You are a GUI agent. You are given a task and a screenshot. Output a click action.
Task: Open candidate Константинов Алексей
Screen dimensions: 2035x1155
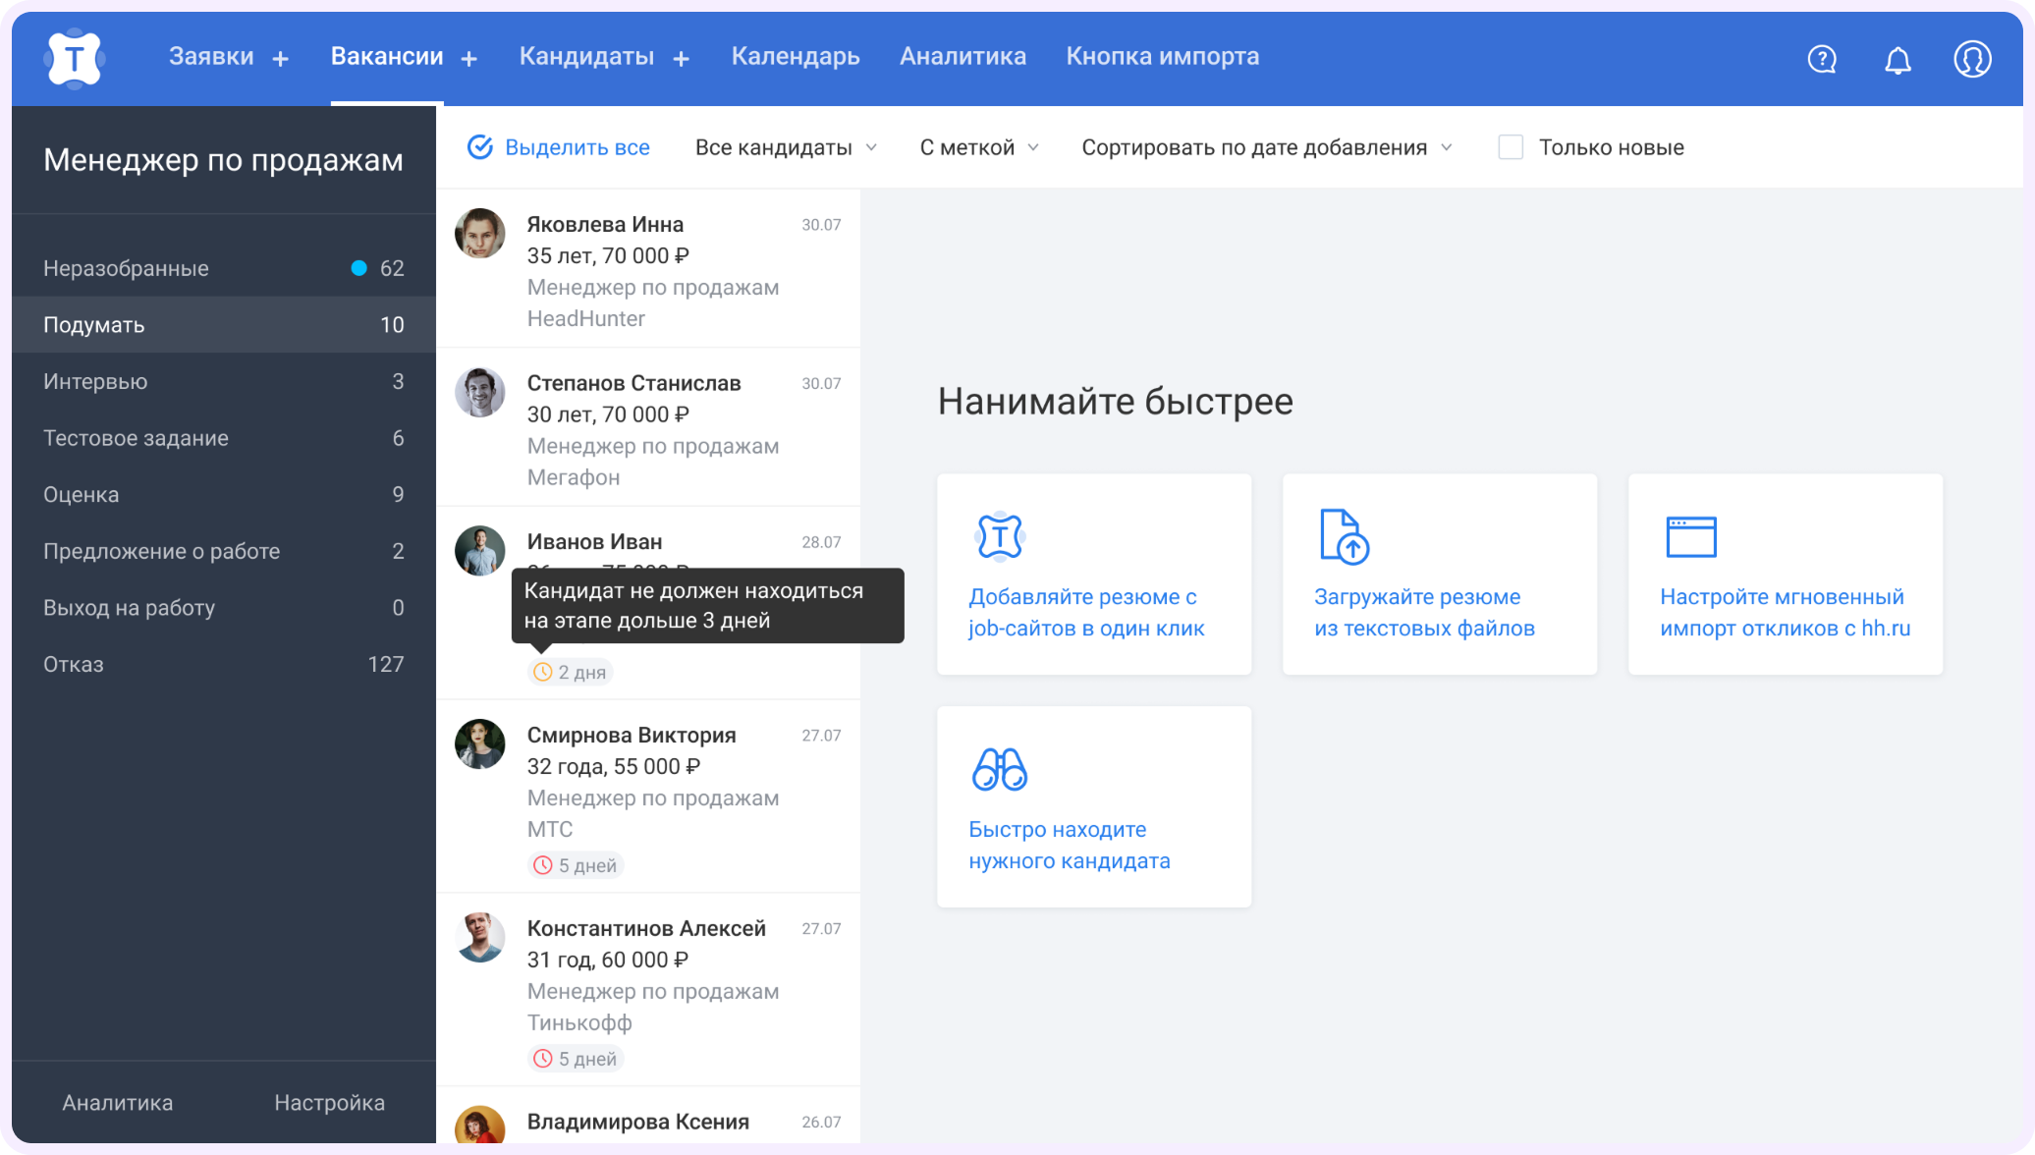648,990
